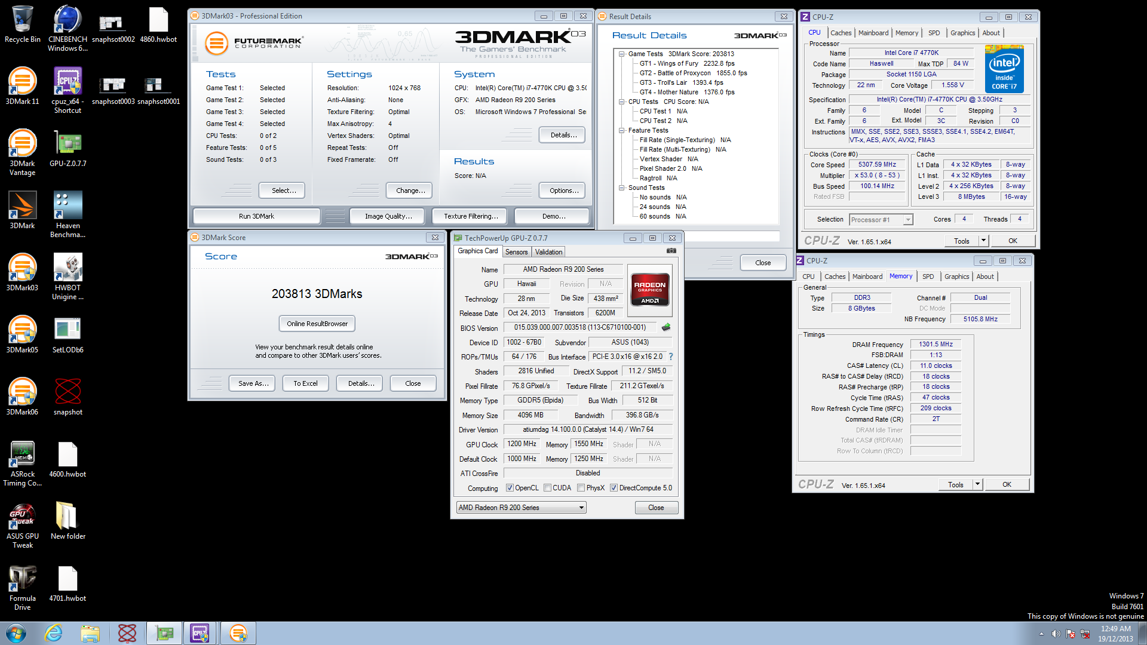Image resolution: width=1147 pixels, height=645 pixels.
Task: Select GT1 - Wings of Fury result row
Action: click(x=687, y=63)
